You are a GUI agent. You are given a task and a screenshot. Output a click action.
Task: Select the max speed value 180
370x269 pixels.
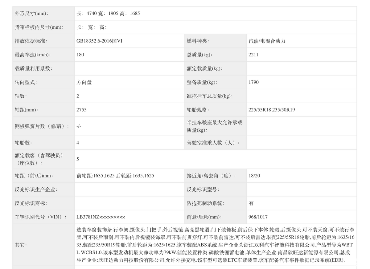point(80,55)
